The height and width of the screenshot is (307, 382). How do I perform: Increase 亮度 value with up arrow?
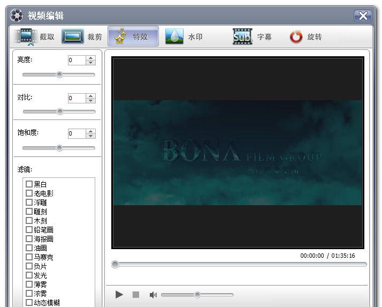90,58
